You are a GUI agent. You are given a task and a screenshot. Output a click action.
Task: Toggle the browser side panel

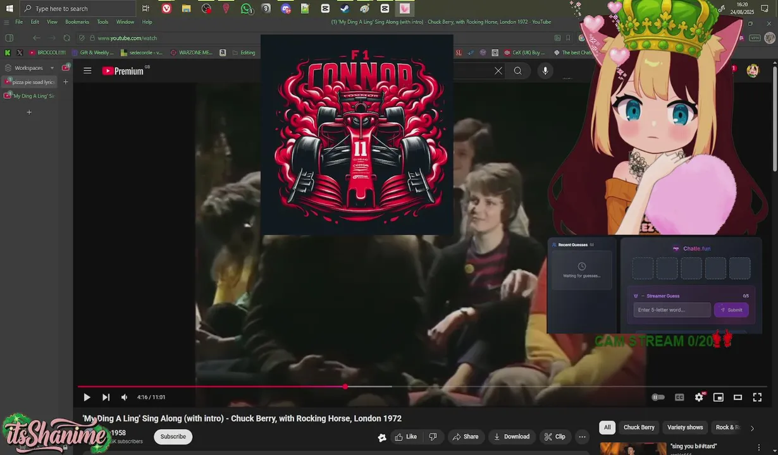9,38
